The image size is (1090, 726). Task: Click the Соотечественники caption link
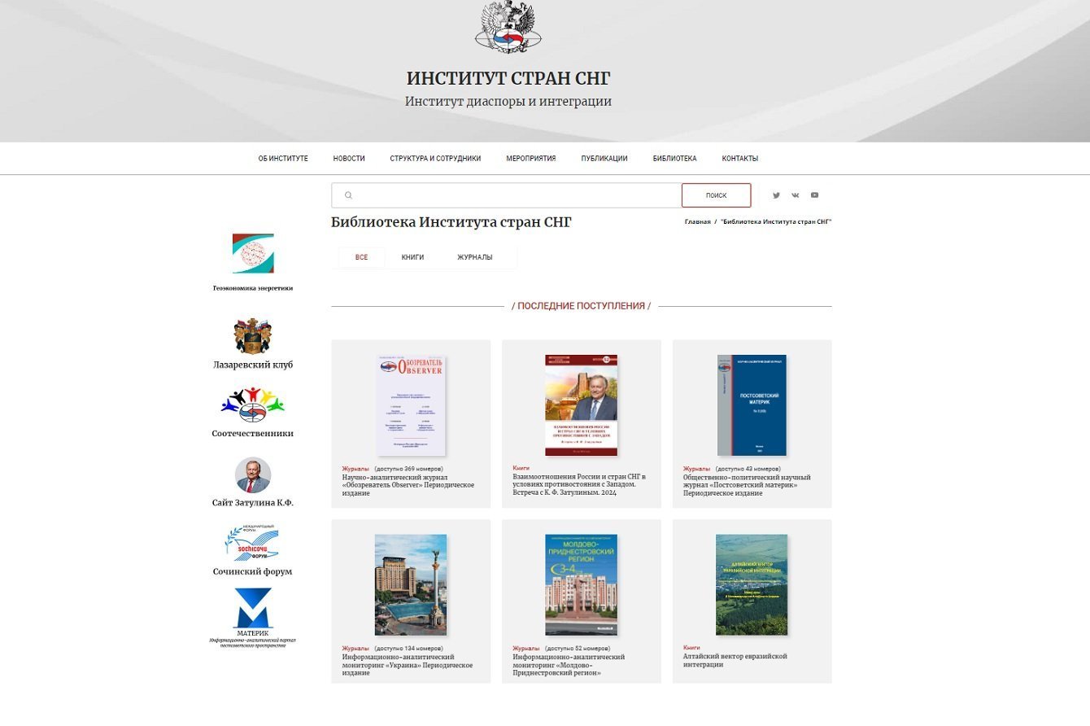click(253, 434)
